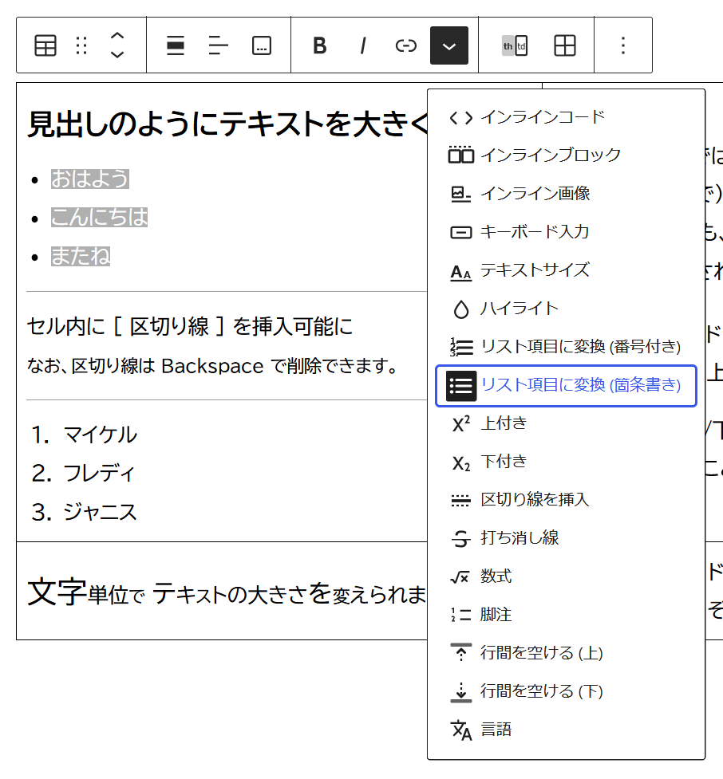
Task: Toggle the th/td cell tag icon
Action: [515, 45]
